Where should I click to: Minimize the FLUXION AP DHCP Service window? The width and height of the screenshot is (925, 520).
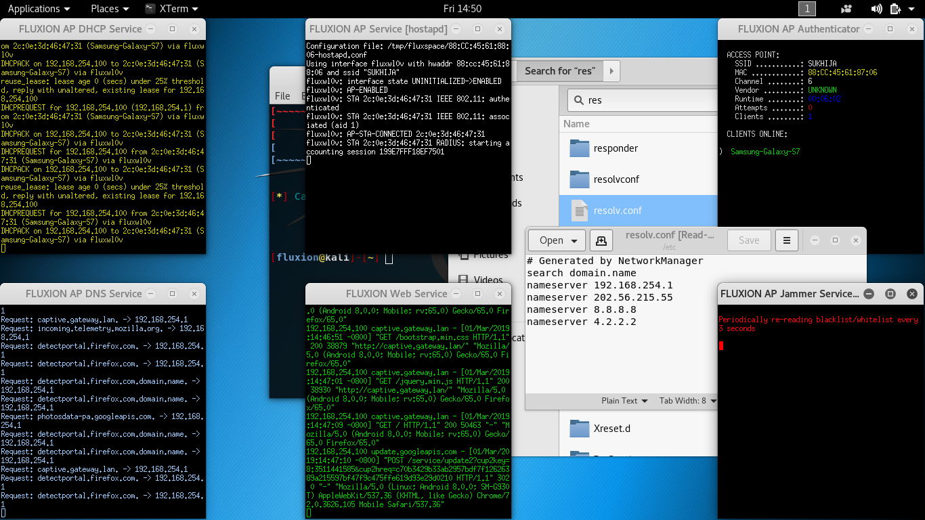150,29
